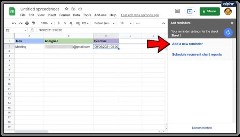Collapse the toolbar with up chevron
Viewport: 240px width, 137px height.
163,23
